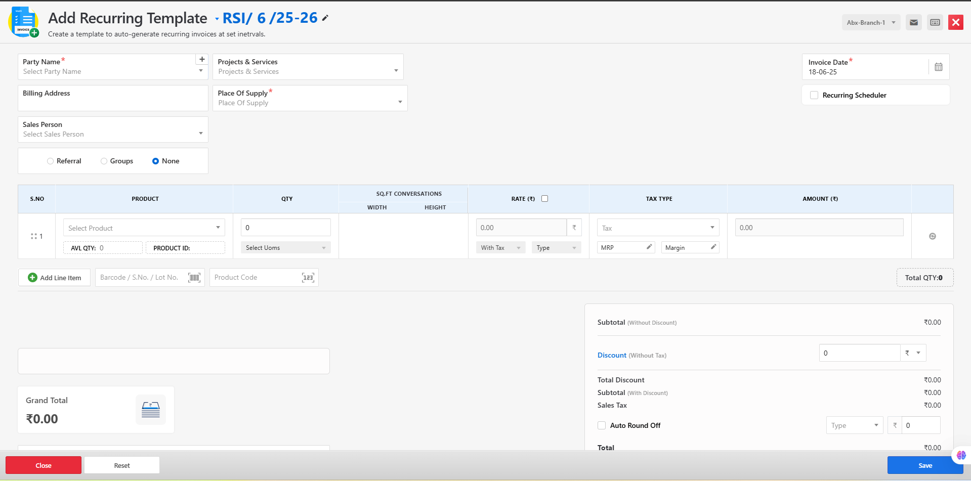Click the pencil icon beside the invoice number
The width and height of the screenshot is (971, 481).
coord(325,18)
